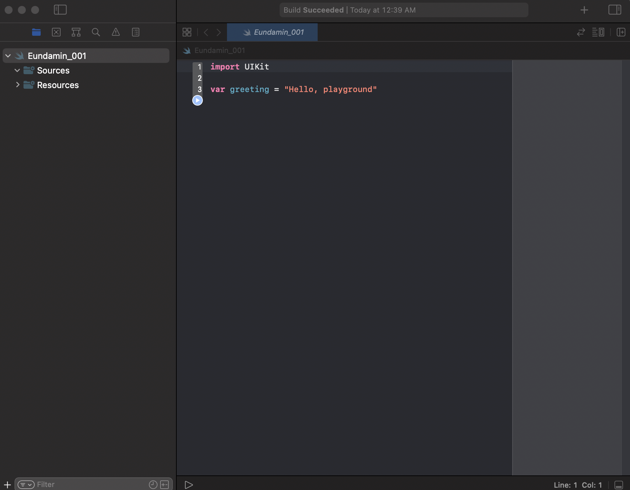Screen dimensions: 630x490
Task: Click the Build Succeeded activity status
Action: click(404, 10)
